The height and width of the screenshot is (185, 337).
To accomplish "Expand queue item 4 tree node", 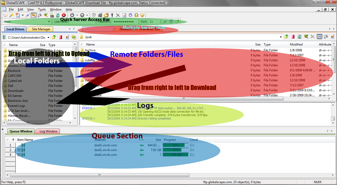I will [19, 155].
